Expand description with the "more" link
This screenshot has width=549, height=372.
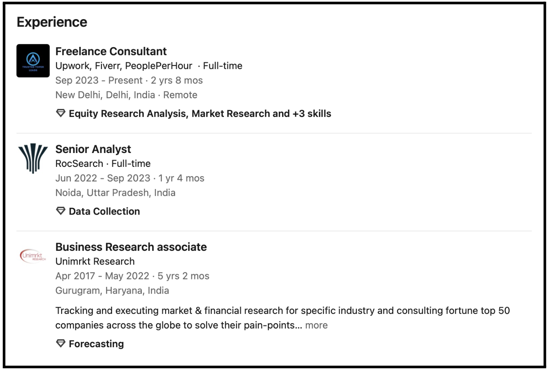(x=316, y=325)
